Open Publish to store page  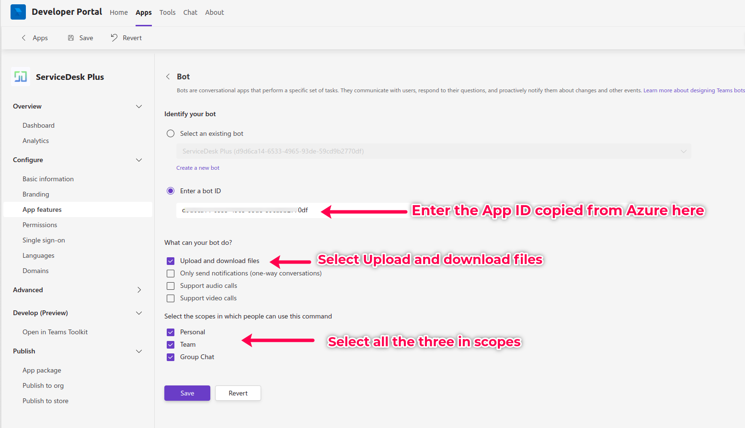pos(46,401)
